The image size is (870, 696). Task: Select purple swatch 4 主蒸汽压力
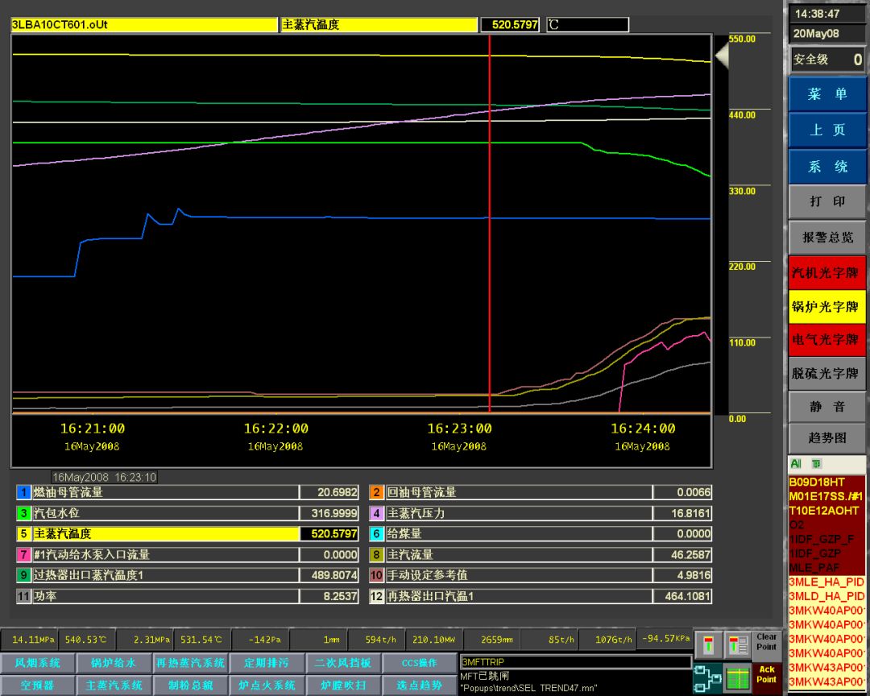(x=376, y=513)
